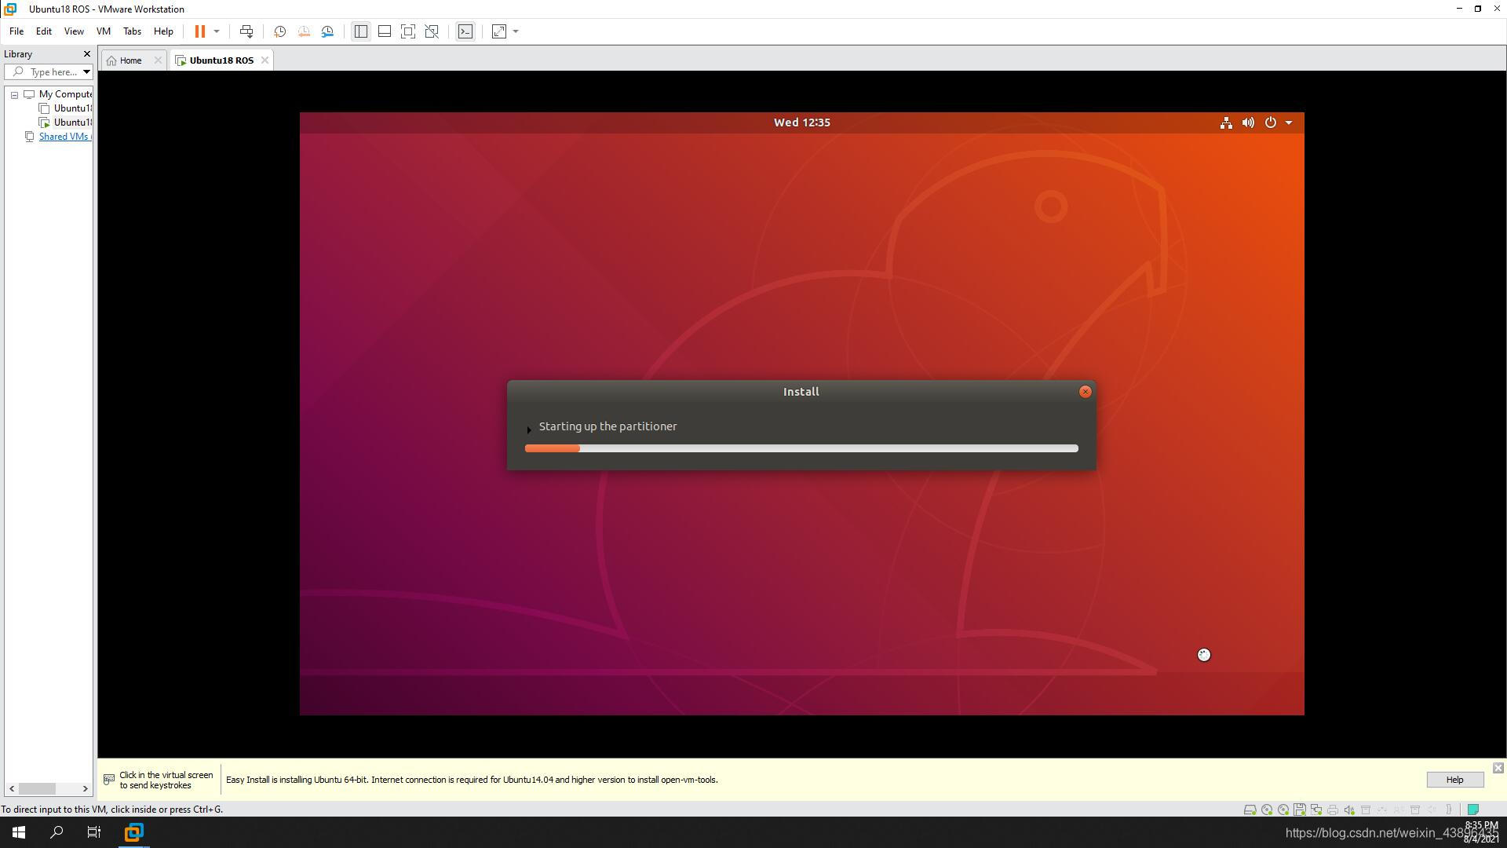The width and height of the screenshot is (1507, 848).
Task: Click the Ubuntu volume icon
Action: click(1248, 122)
